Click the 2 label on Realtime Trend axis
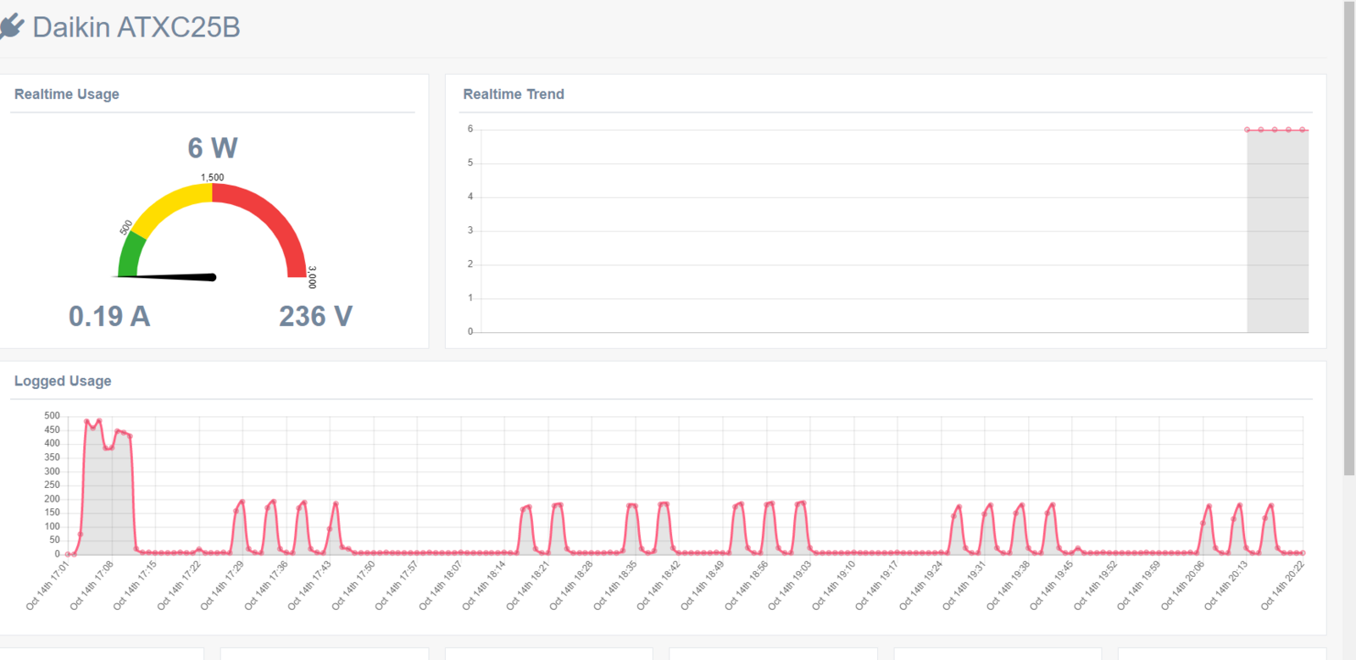Screen dimensions: 1356x660 470,264
